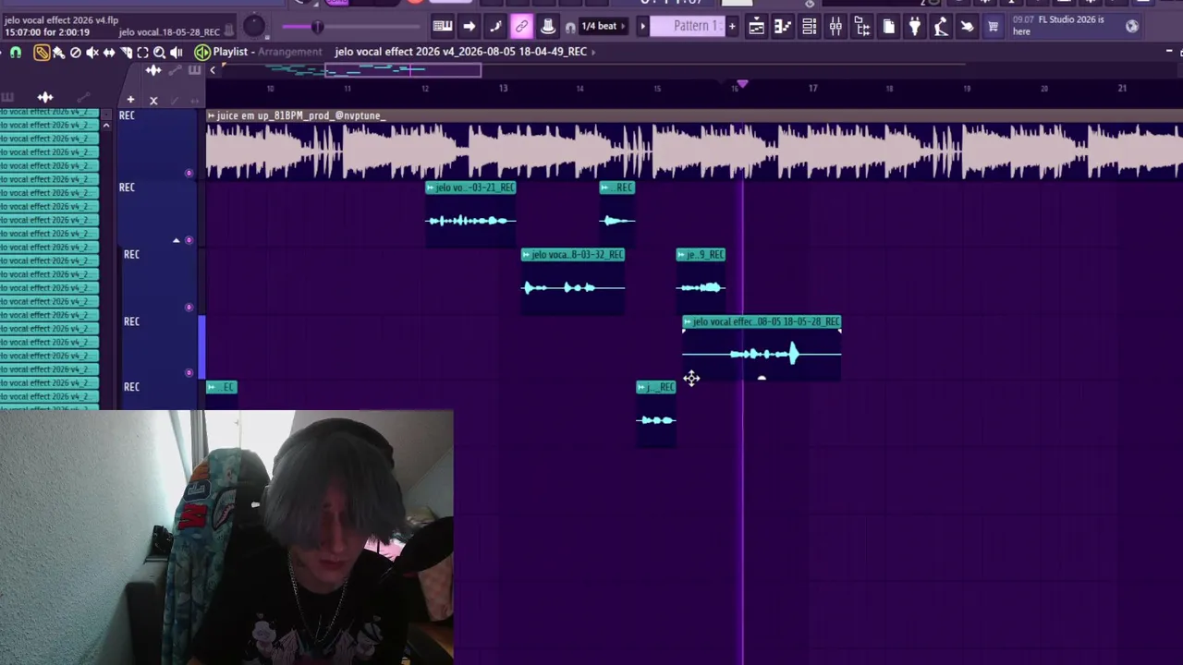Toggle the curved-arrow button left of the link icon

[495, 26]
